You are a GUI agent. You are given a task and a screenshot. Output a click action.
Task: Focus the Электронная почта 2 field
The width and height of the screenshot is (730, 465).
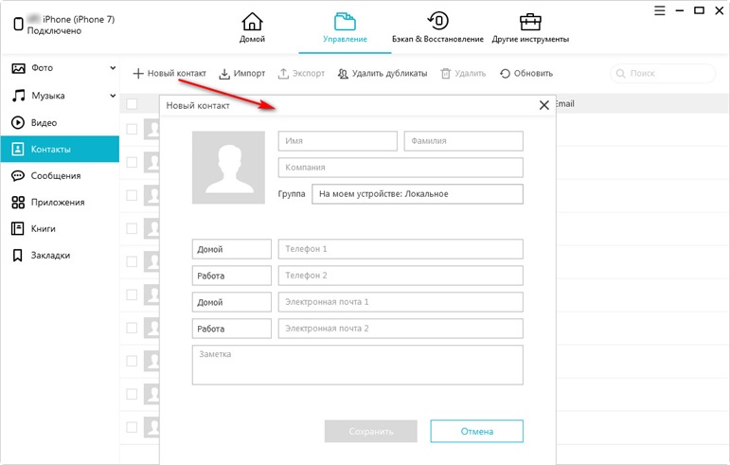401,329
